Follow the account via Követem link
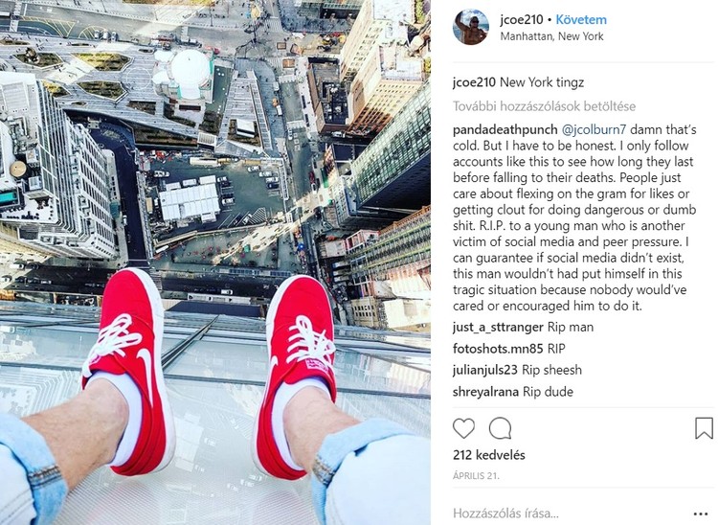This screenshot has width=718, height=525. pyautogui.click(x=581, y=20)
